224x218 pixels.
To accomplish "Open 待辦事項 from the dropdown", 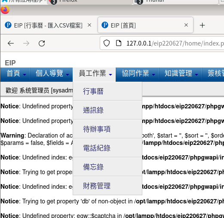I will (x=107, y=129).
